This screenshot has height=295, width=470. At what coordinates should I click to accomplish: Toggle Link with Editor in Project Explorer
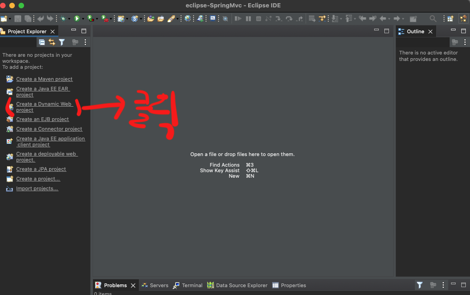pos(52,42)
